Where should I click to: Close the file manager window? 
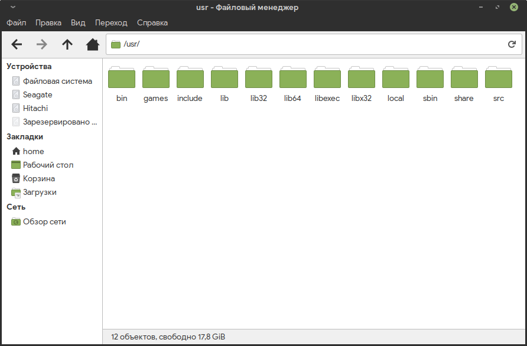(x=514, y=7)
